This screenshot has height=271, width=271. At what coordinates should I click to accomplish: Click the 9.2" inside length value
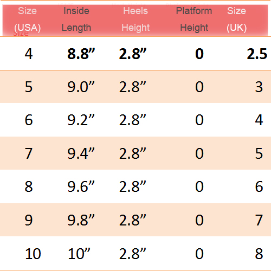(x=81, y=120)
